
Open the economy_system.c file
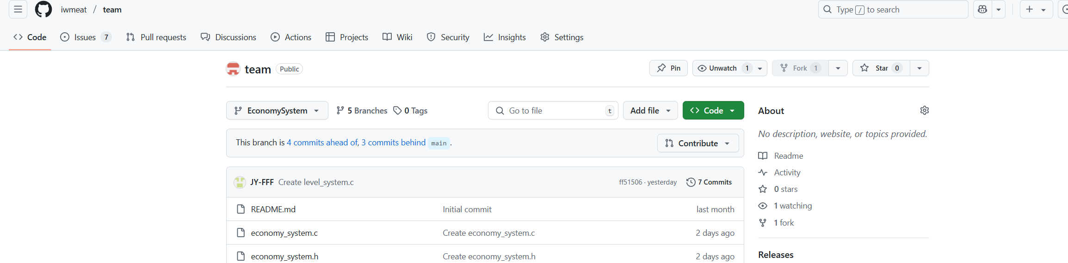coord(284,233)
